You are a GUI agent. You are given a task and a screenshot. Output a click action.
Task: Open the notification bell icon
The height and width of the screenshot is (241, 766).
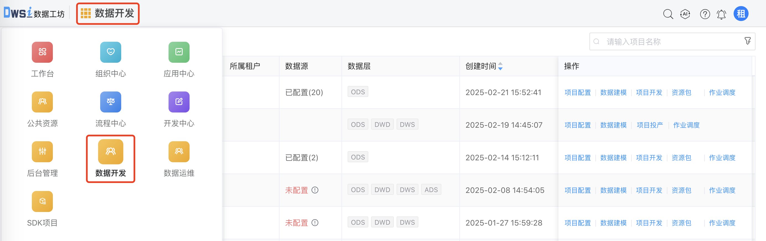click(x=721, y=14)
